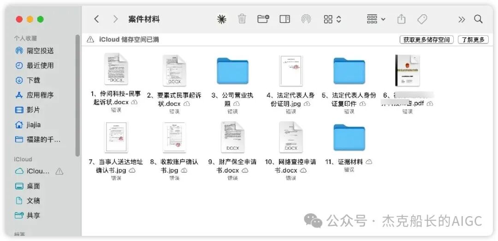This screenshot has width=498, height=241.
Task: Click cloud icon beside 公司营业执照
Action: (236, 104)
